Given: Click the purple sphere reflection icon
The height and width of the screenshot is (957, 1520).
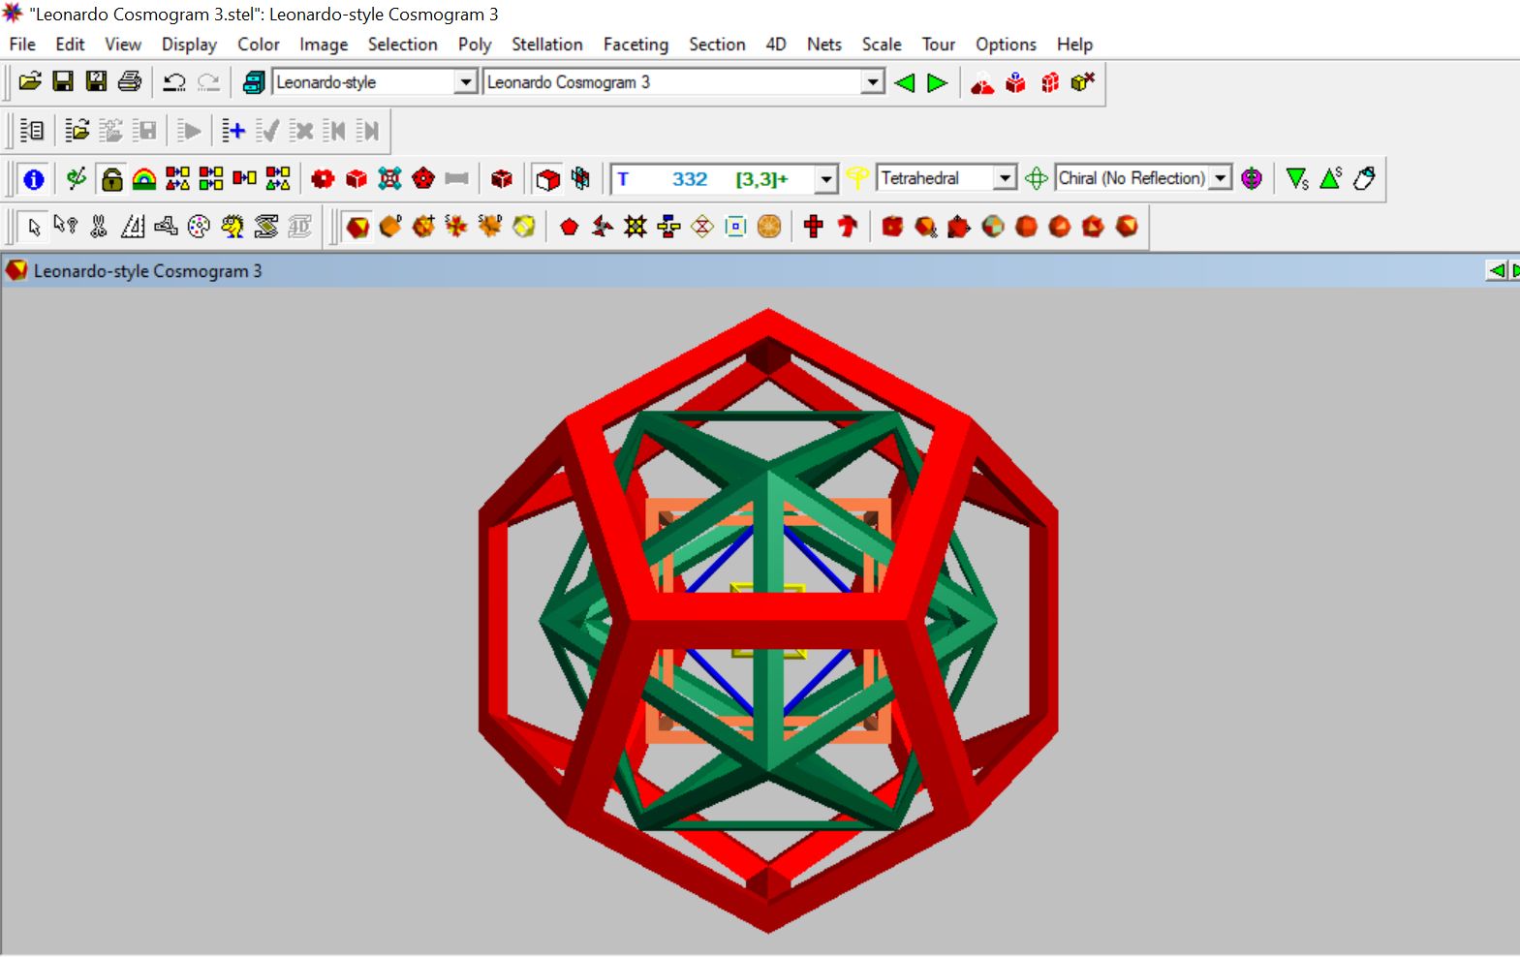Looking at the screenshot, I should (x=1252, y=178).
